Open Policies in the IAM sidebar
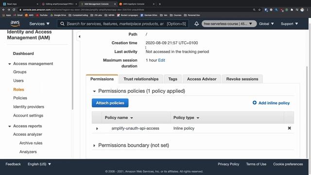The image size is (311, 175). click(20, 98)
